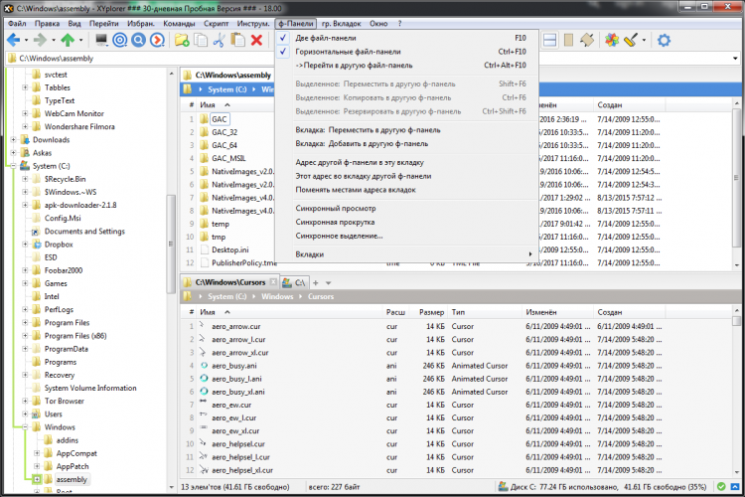Expand the Downloads tree node

13,140
